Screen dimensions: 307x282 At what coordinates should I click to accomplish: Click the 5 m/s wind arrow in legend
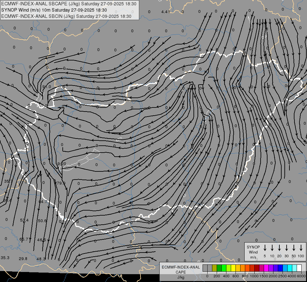click(265, 248)
